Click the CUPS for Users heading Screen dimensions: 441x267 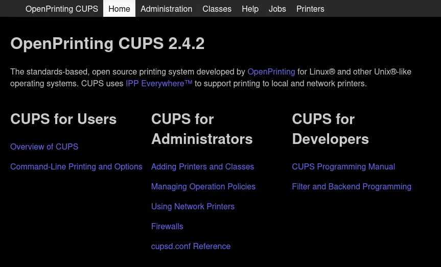[63, 119]
